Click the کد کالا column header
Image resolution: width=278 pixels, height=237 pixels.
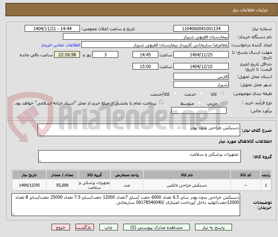click(x=246, y=175)
